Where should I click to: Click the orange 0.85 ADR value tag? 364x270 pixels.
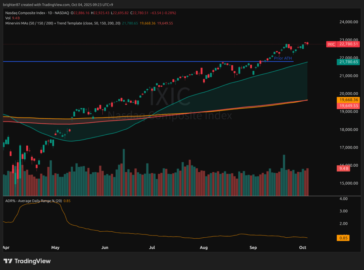pos(343,238)
